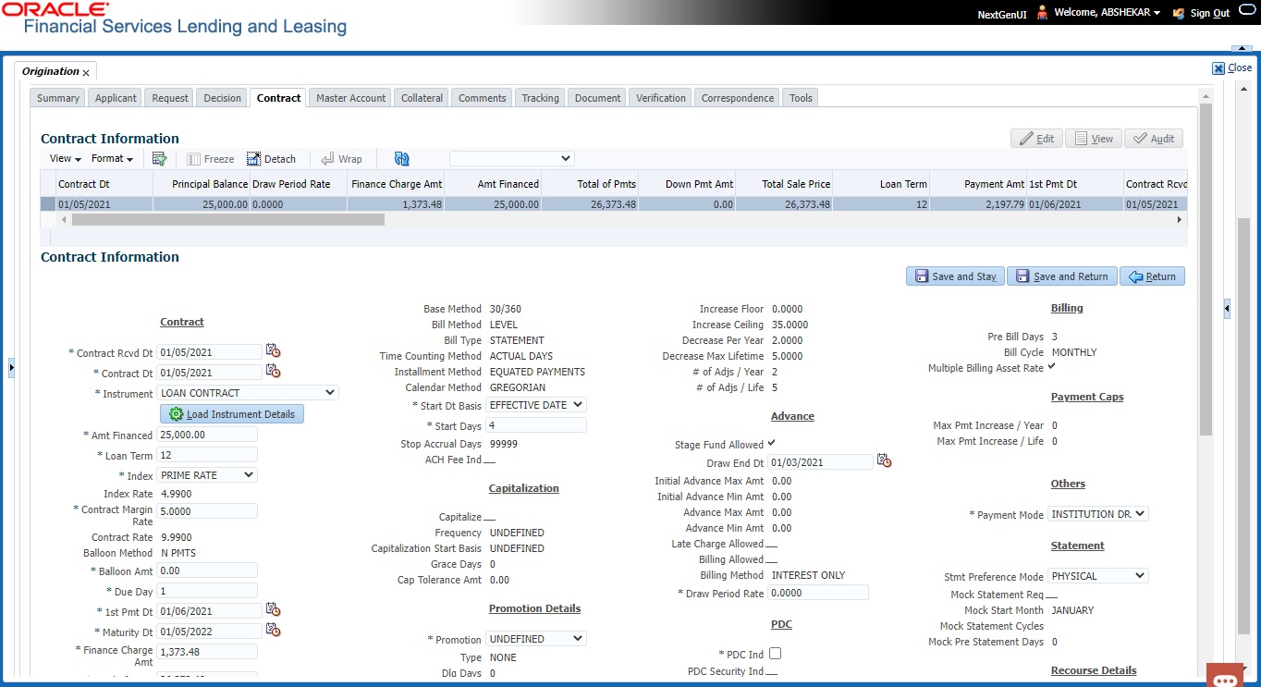Viewport: 1261px width, 687px height.
Task: Close the Origination tab using its X
Action: pos(86,72)
